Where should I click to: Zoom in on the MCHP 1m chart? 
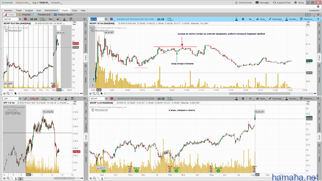94,94
